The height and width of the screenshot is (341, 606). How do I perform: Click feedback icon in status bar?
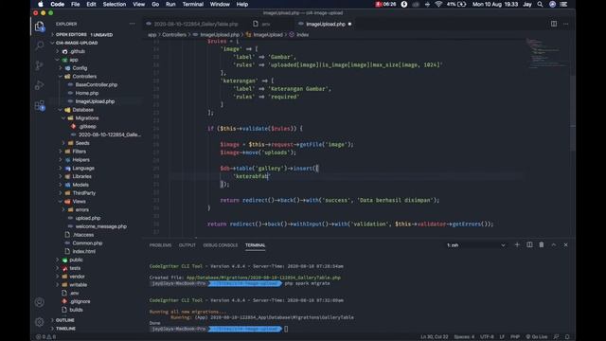[556, 337]
